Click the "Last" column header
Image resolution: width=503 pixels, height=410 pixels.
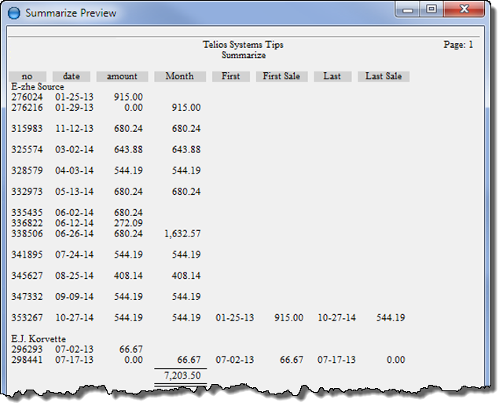[x=332, y=76]
